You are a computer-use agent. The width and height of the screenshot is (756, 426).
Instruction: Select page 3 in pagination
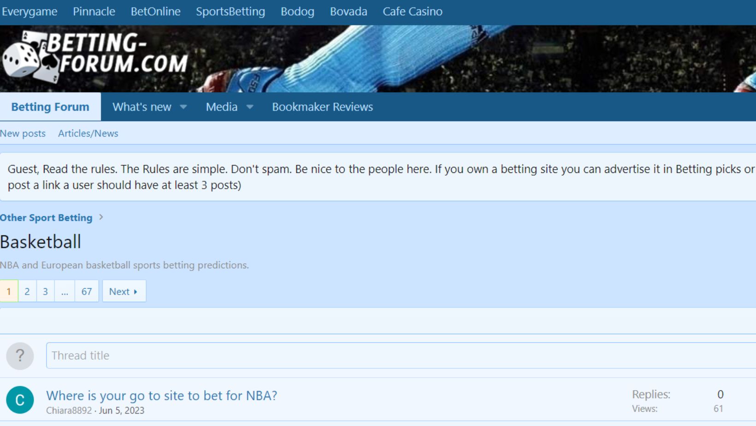click(45, 291)
